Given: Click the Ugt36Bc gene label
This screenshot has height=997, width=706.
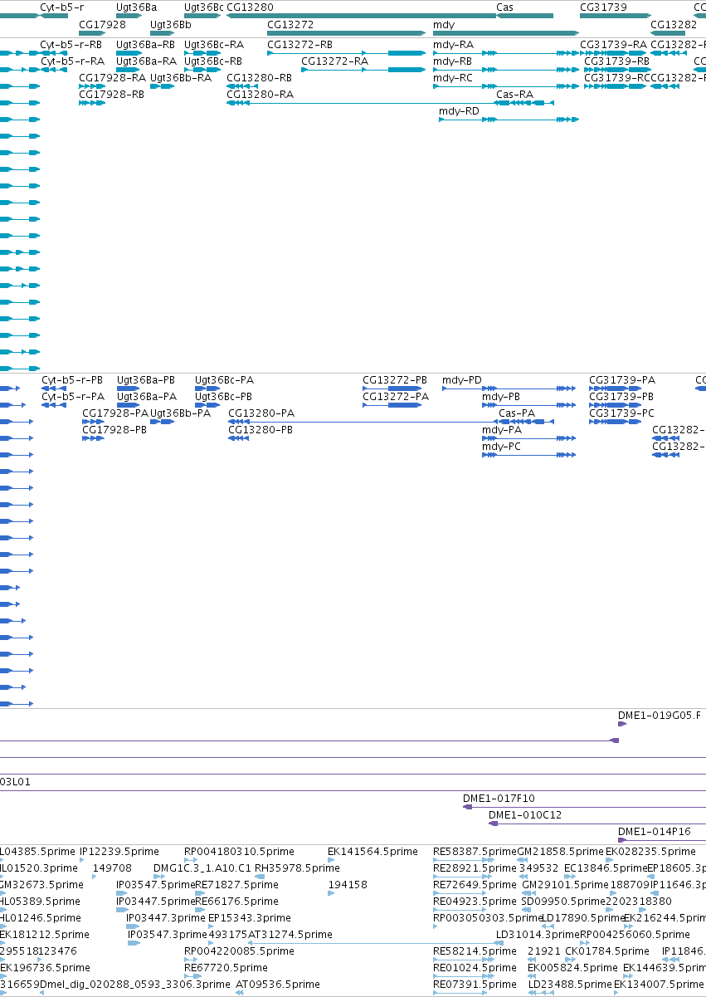Looking at the screenshot, I should pyautogui.click(x=204, y=7).
